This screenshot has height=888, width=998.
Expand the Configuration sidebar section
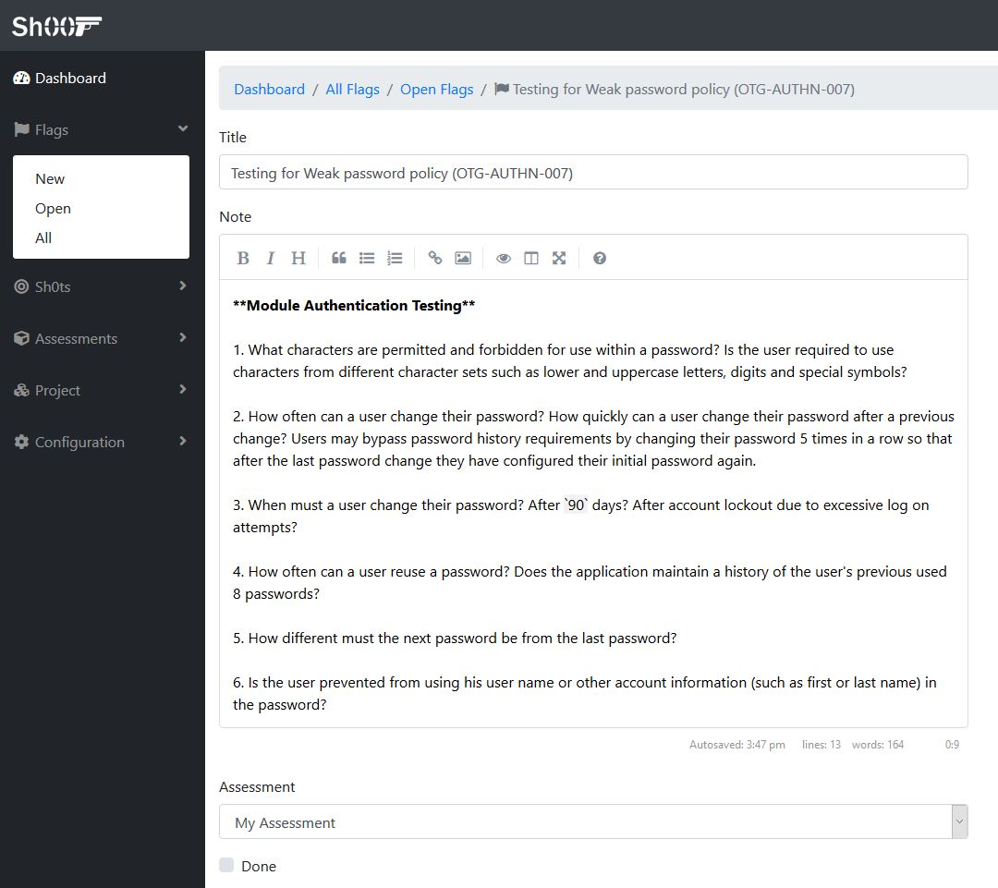pos(102,442)
